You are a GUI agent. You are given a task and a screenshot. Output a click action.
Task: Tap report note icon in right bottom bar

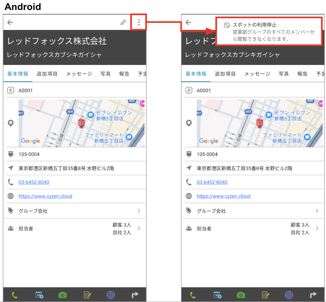coord(265,295)
